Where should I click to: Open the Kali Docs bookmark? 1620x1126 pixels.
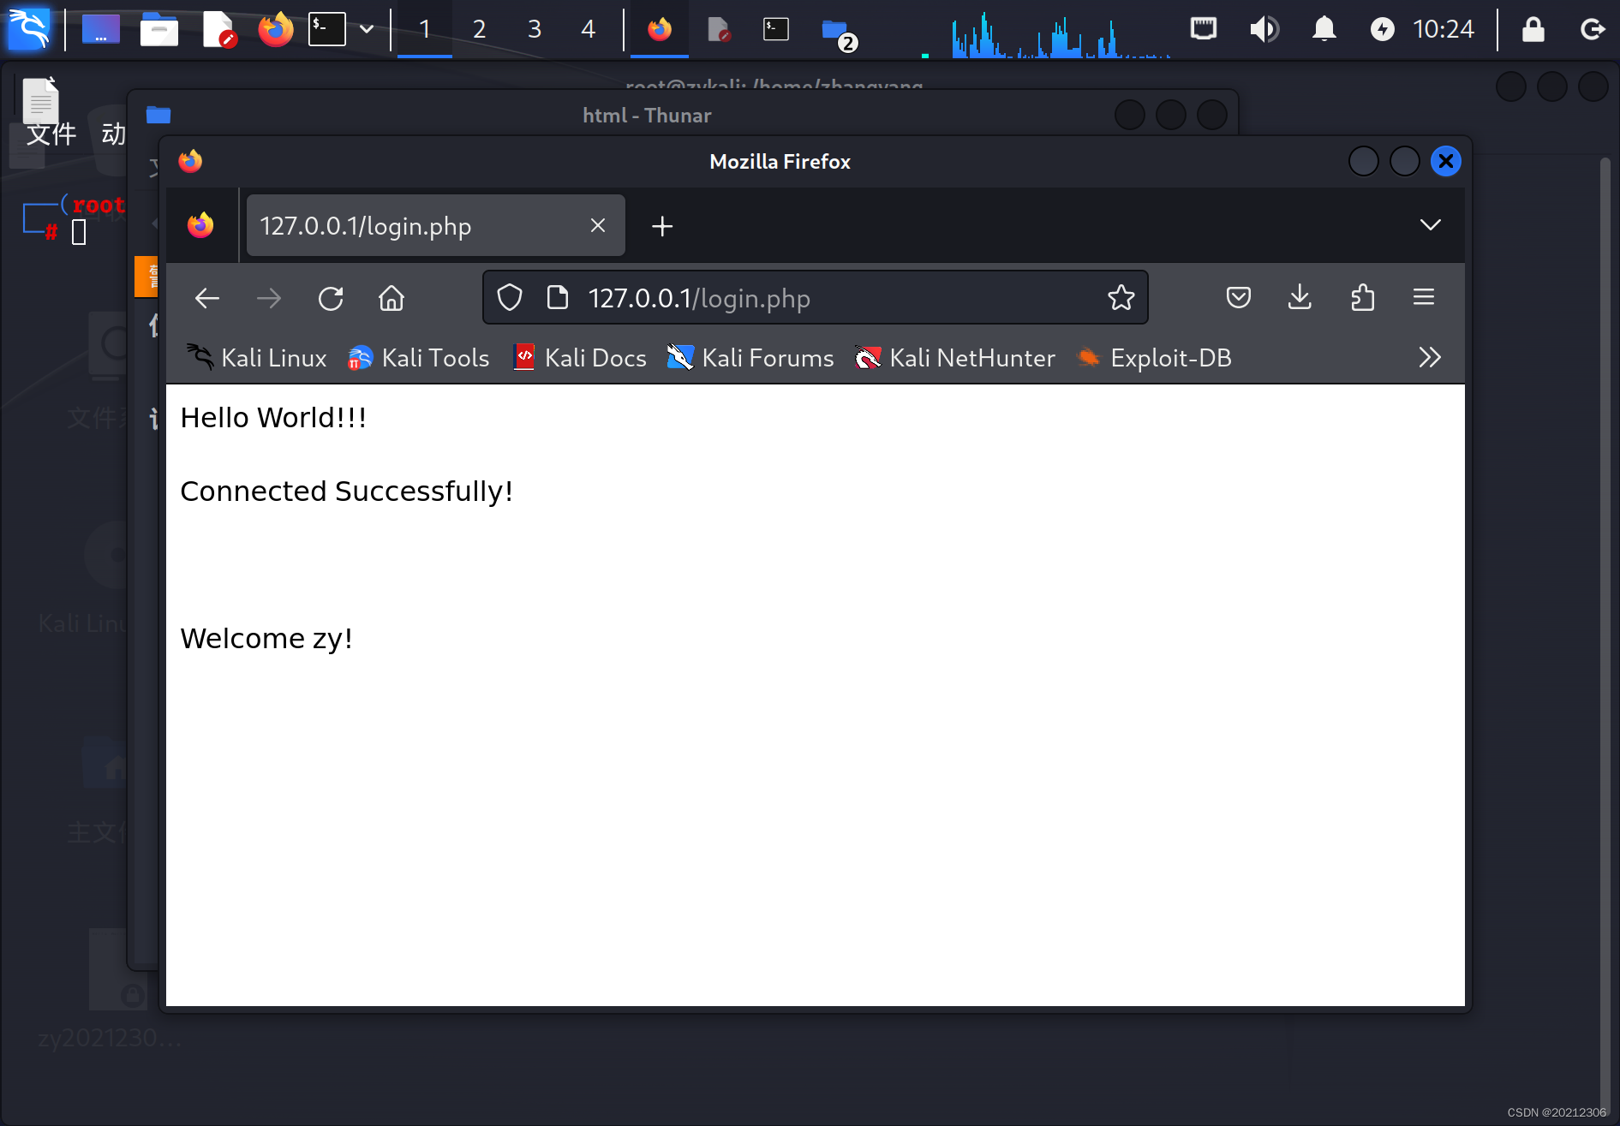(579, 358)
